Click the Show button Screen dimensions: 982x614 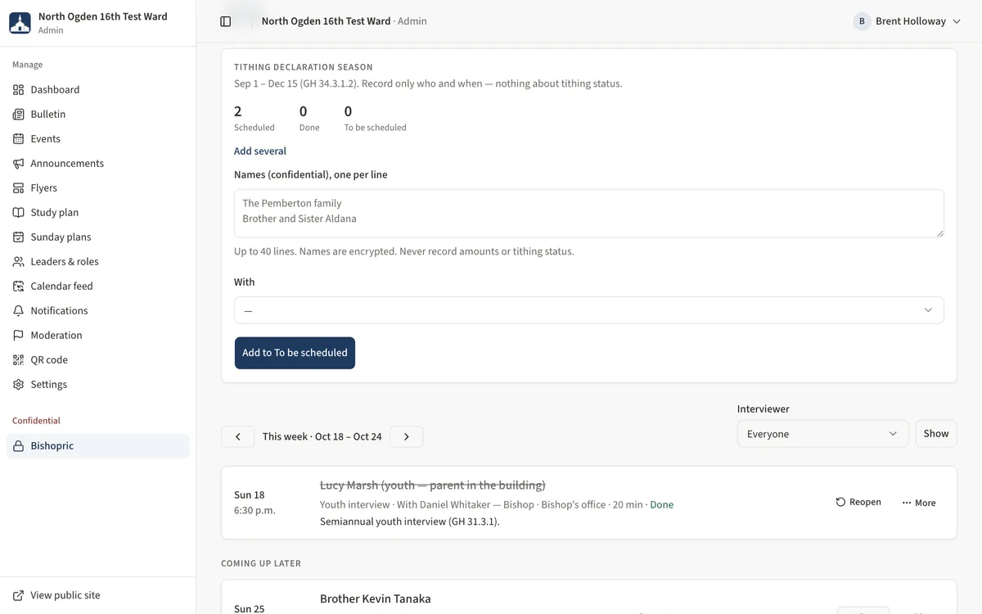point(936,434)
